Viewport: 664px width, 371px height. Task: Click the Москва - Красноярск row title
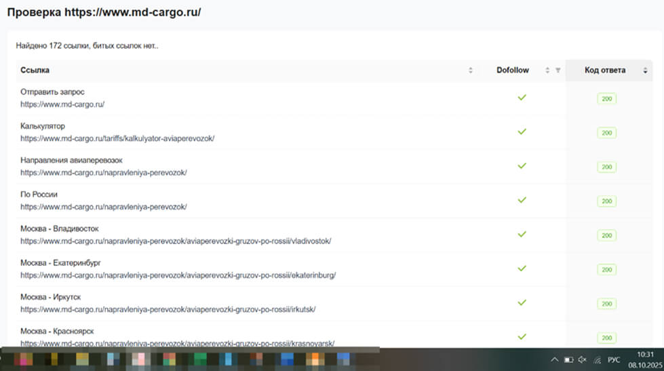(x=58, y=331)
